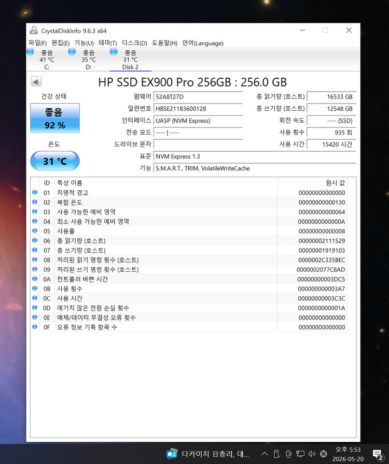
Task: Click the interface field UASP (NVM Express)
Action: [x=198, y=121]
